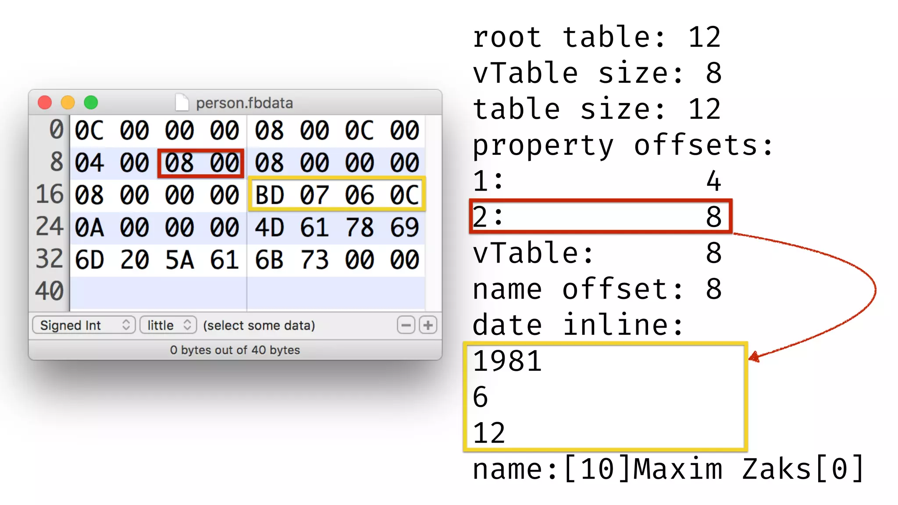Select hex byte 73 in row 32

pyautogui.click(x=314, y=260)
